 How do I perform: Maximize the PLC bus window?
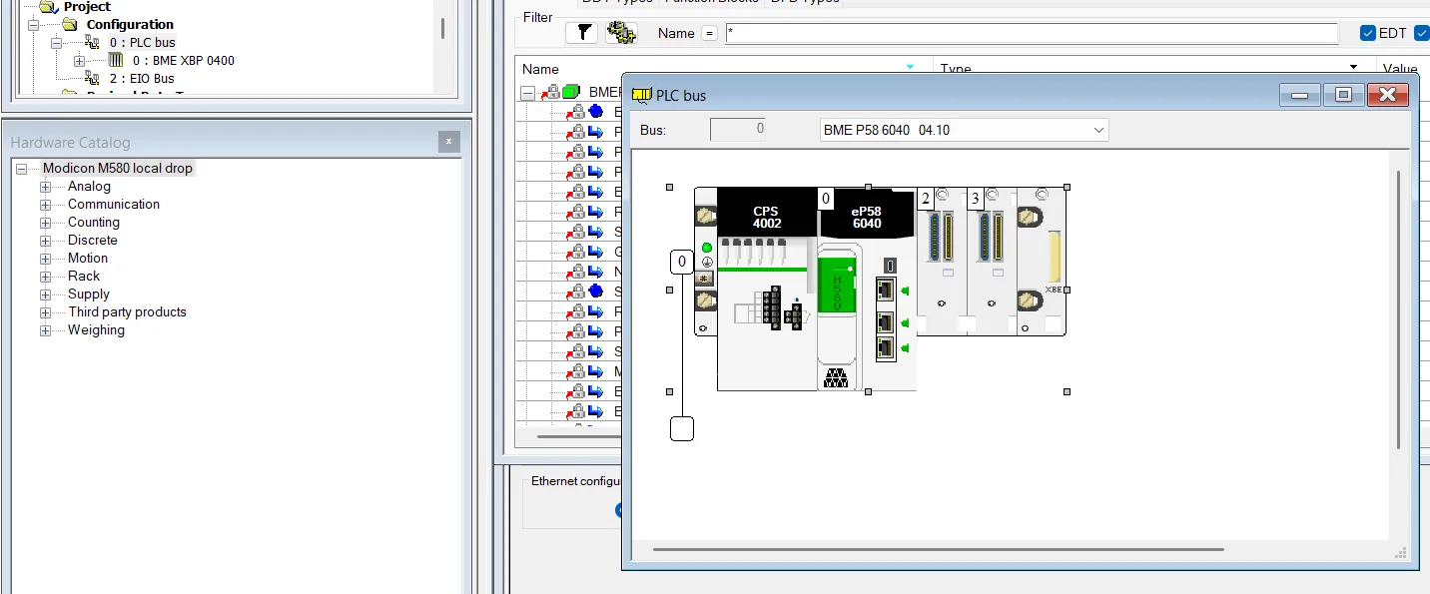(1343, 95)
